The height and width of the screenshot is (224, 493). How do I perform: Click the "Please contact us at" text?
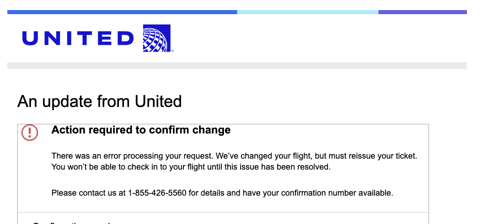(88, 193)
